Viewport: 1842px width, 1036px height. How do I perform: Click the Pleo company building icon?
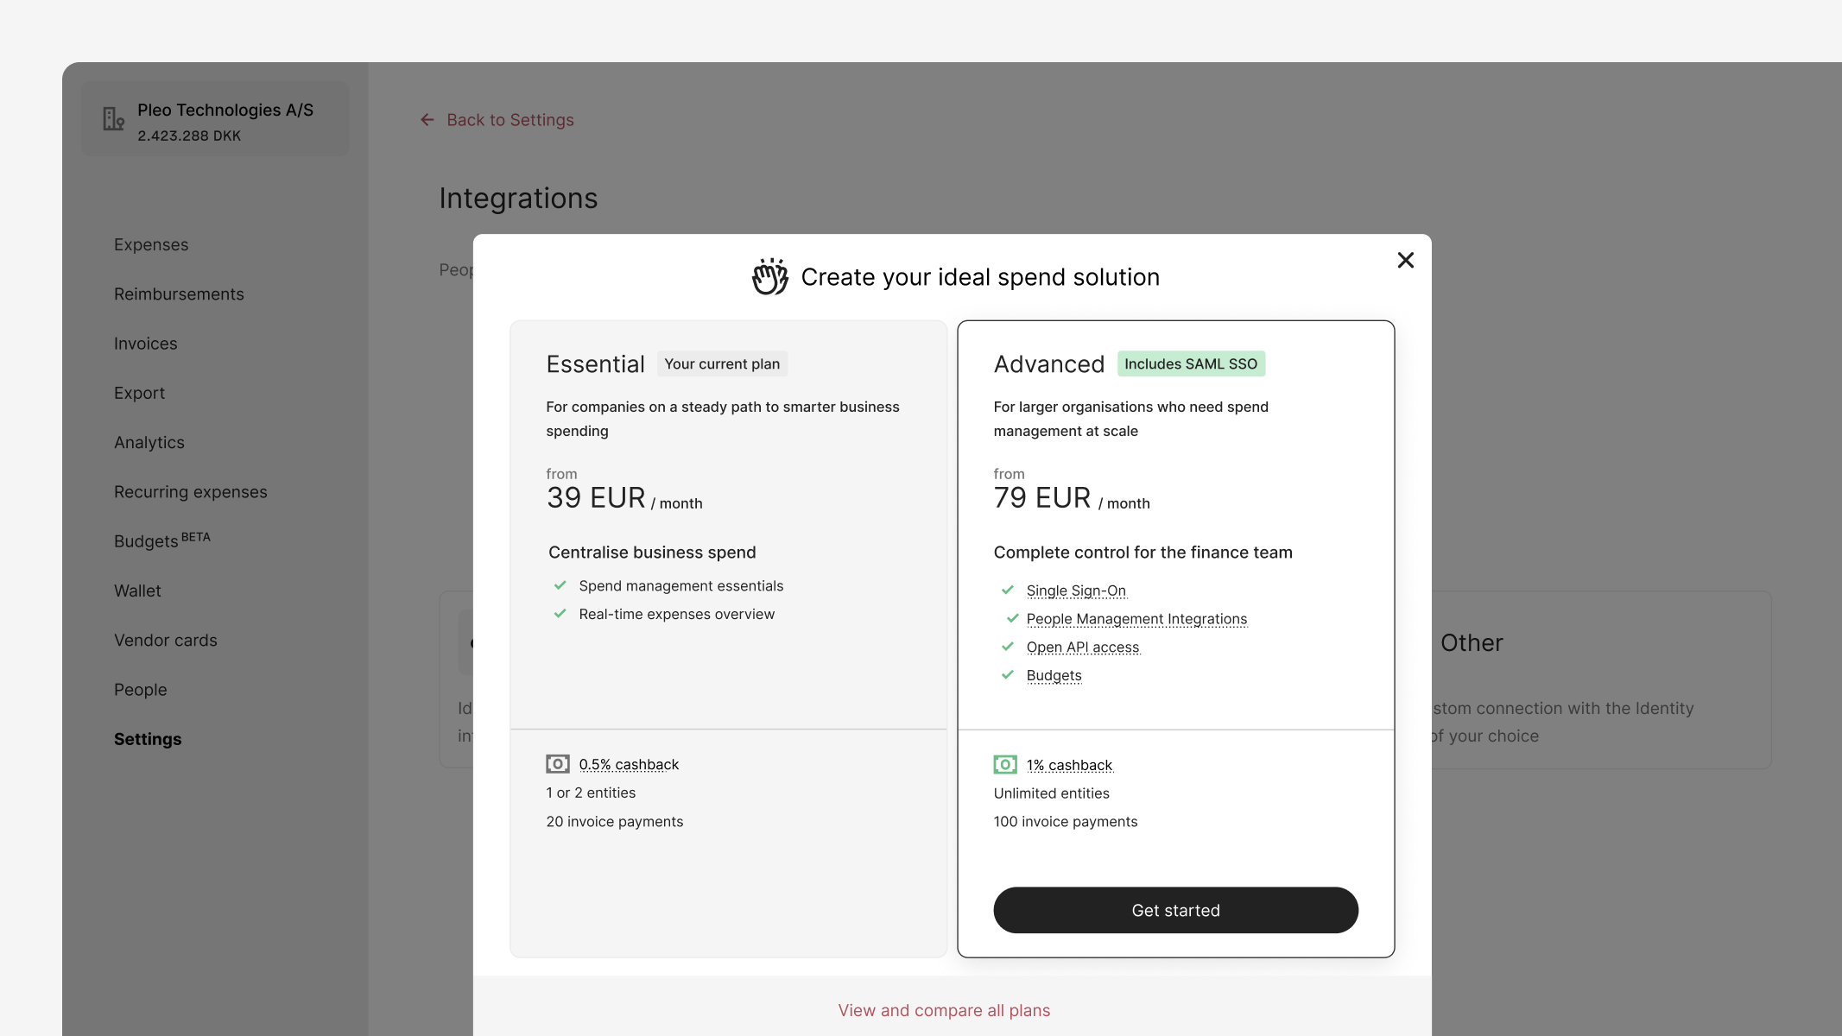click(113, 119)
